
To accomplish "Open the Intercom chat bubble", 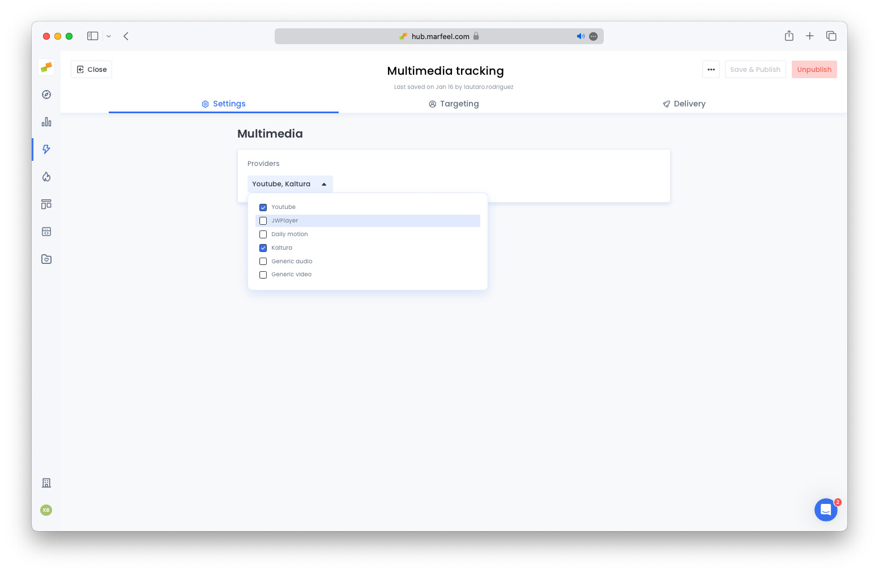I will click(826, 510).
